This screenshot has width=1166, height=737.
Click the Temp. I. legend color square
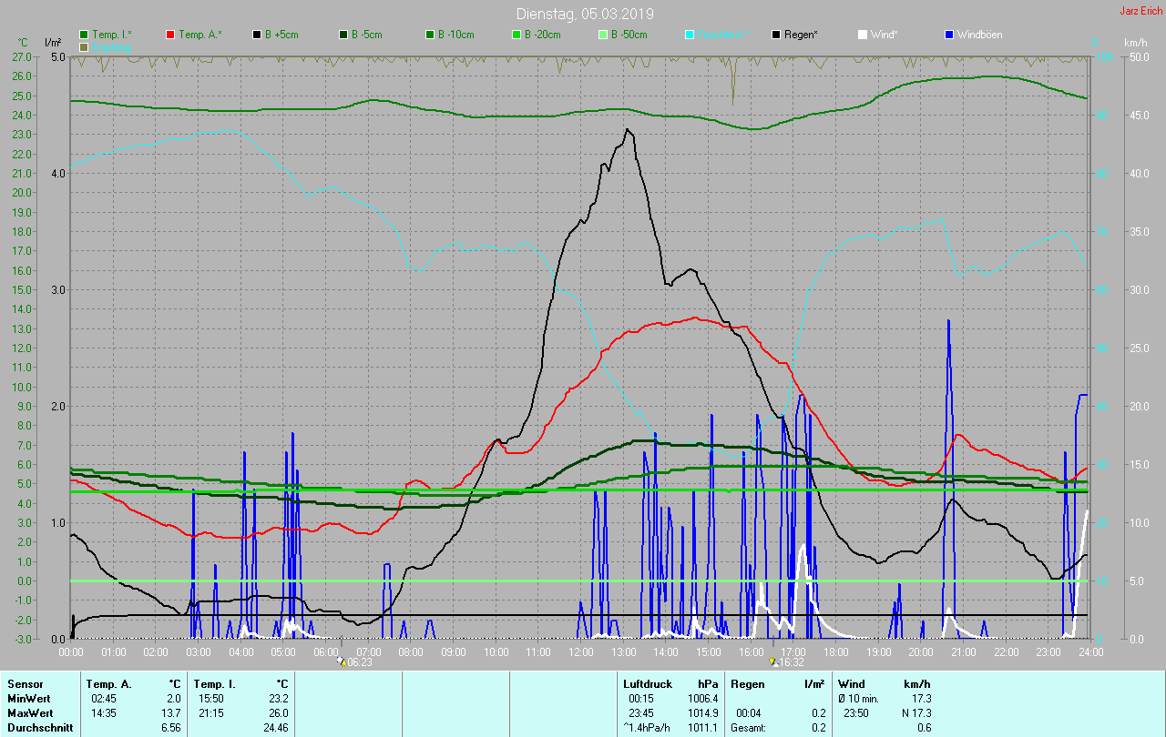coord(85,35)
